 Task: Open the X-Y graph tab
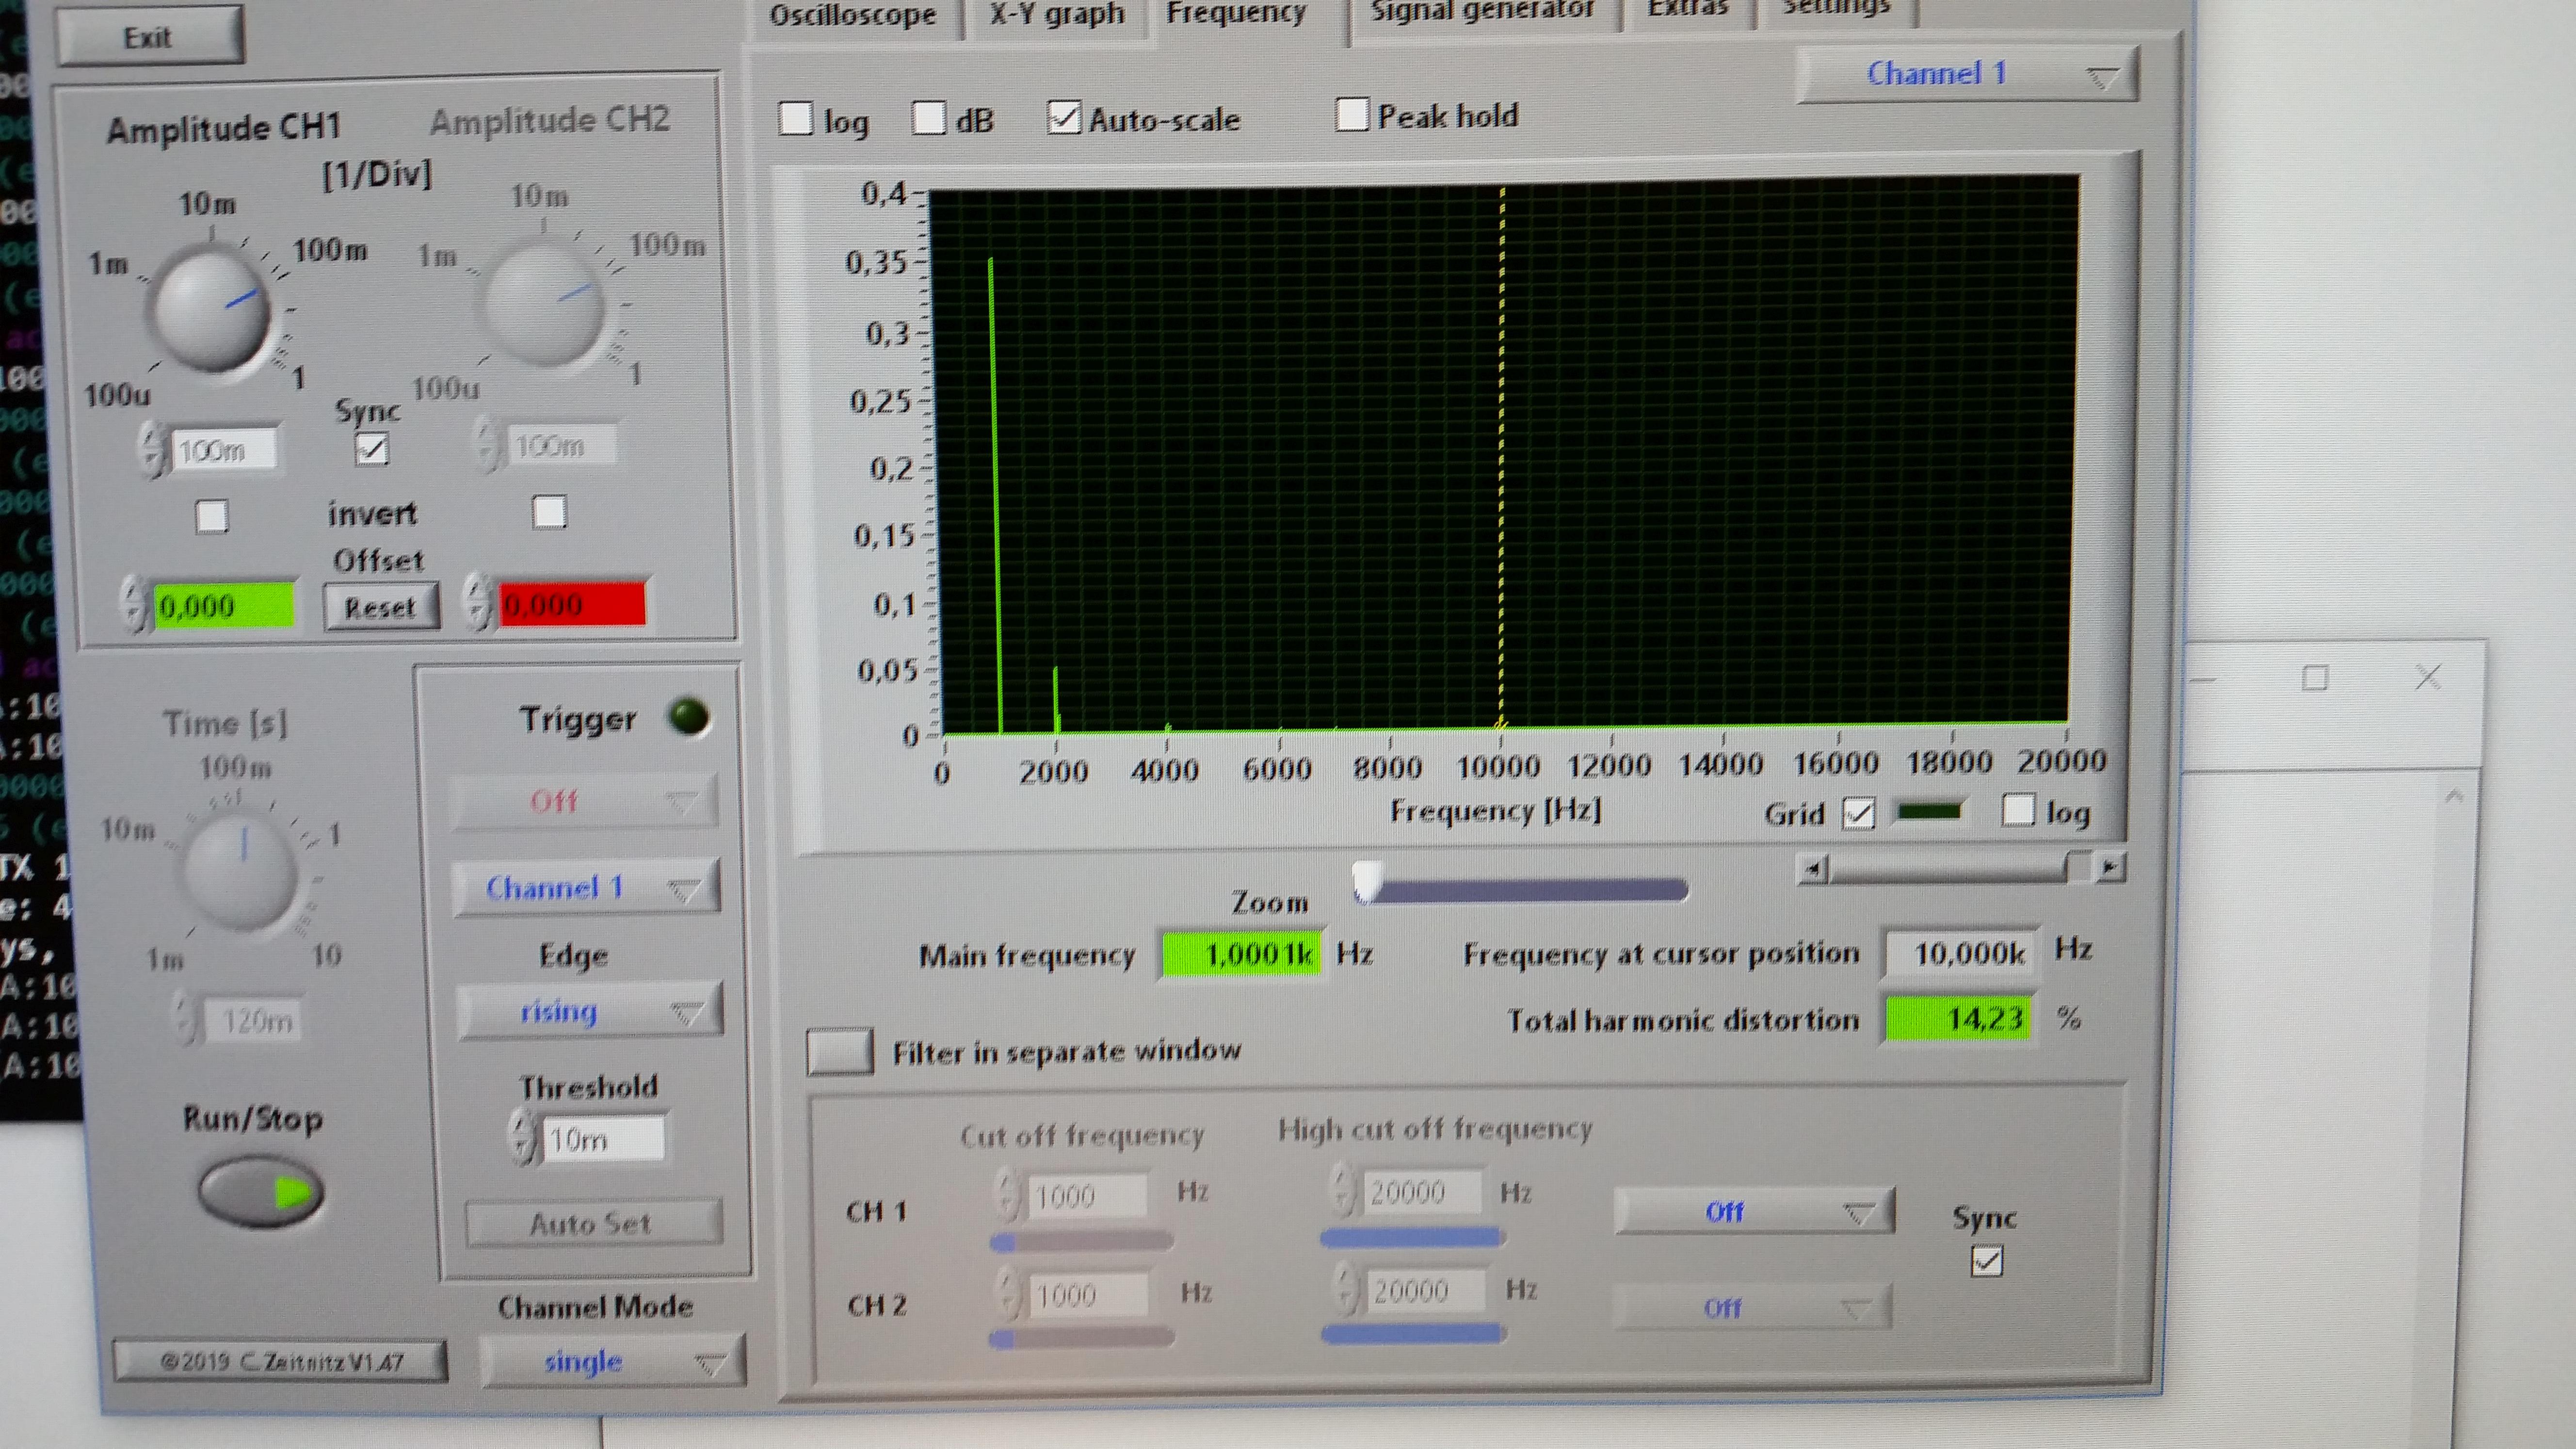[1056, 16]
